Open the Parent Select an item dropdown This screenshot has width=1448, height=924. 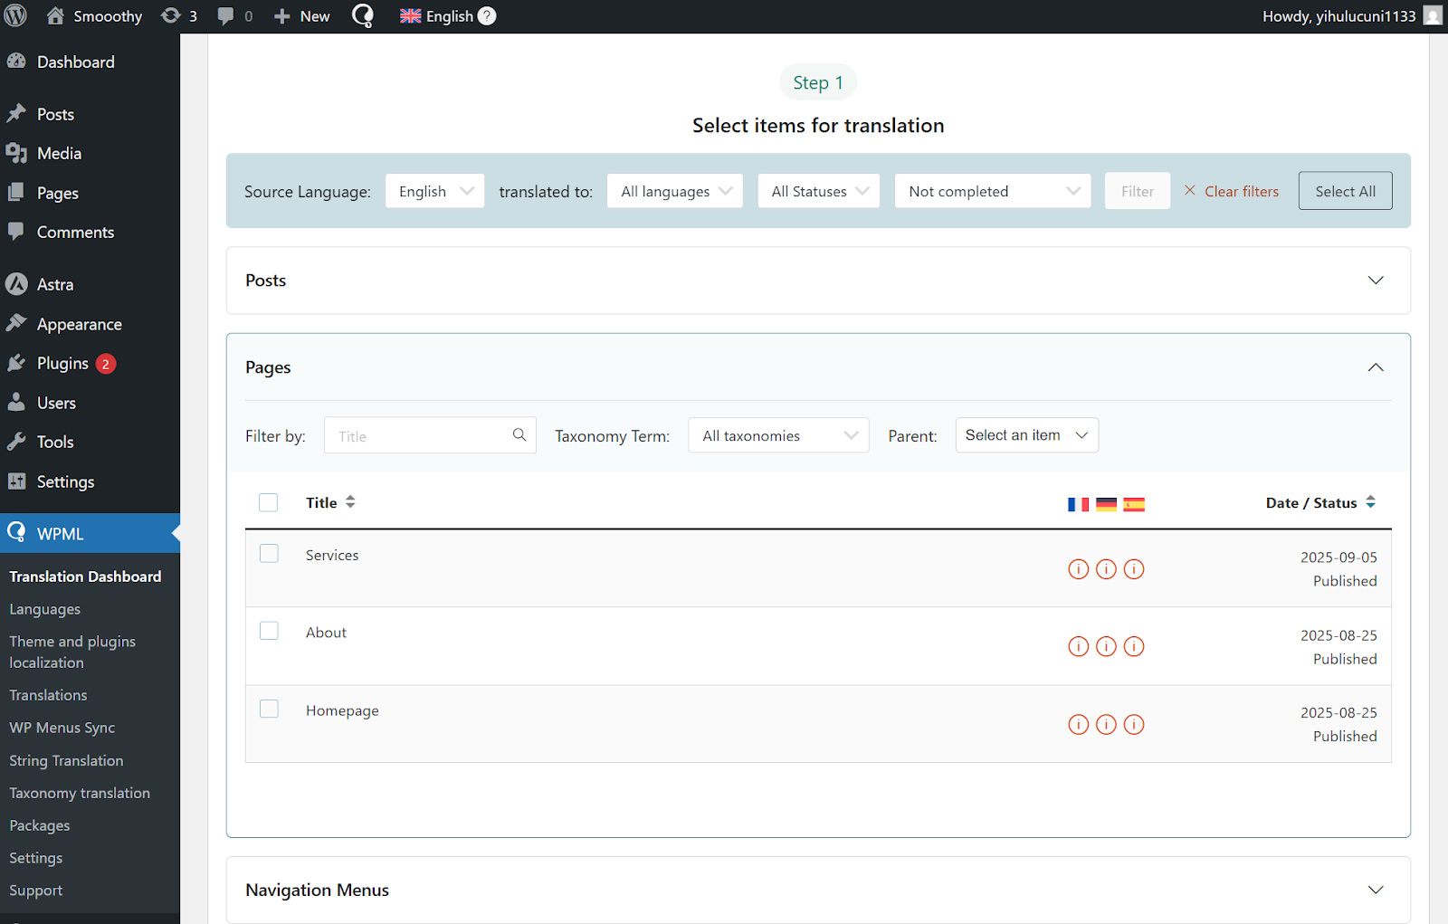(1027, 435)
